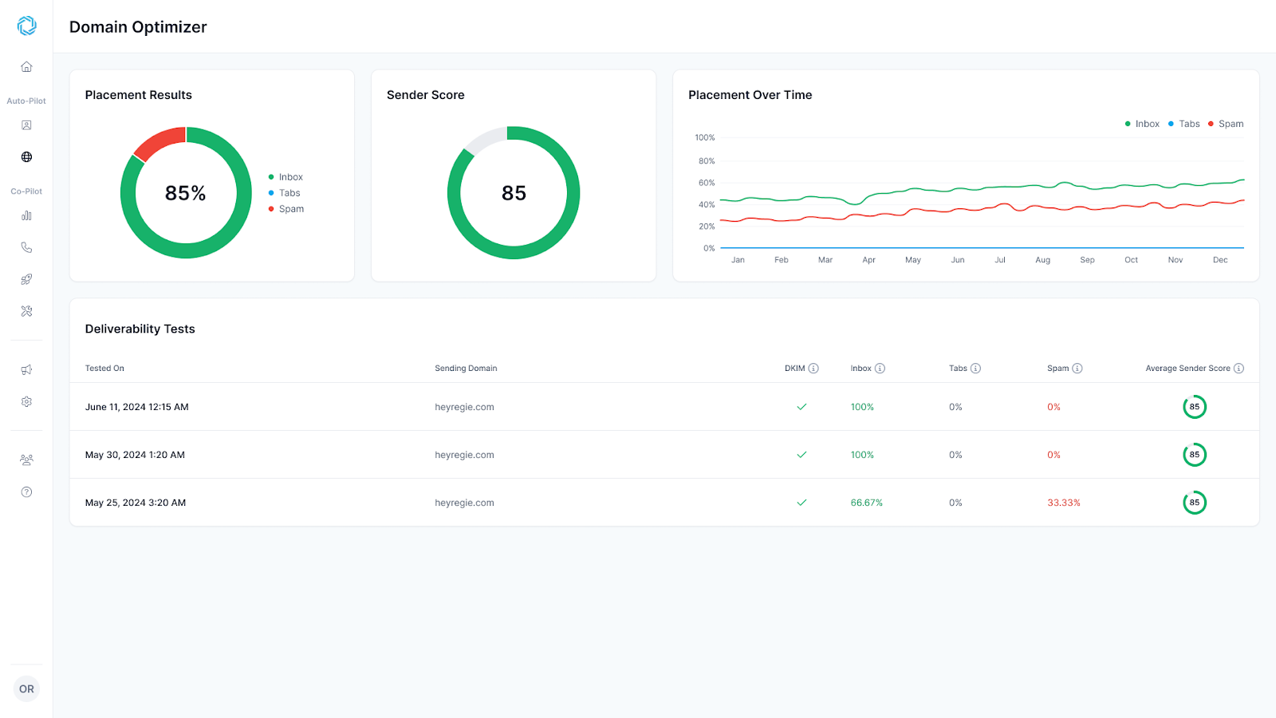Click the DKIM info icon in table header
Viewport: 1276px width, 718px height.
tap(813, 369)
